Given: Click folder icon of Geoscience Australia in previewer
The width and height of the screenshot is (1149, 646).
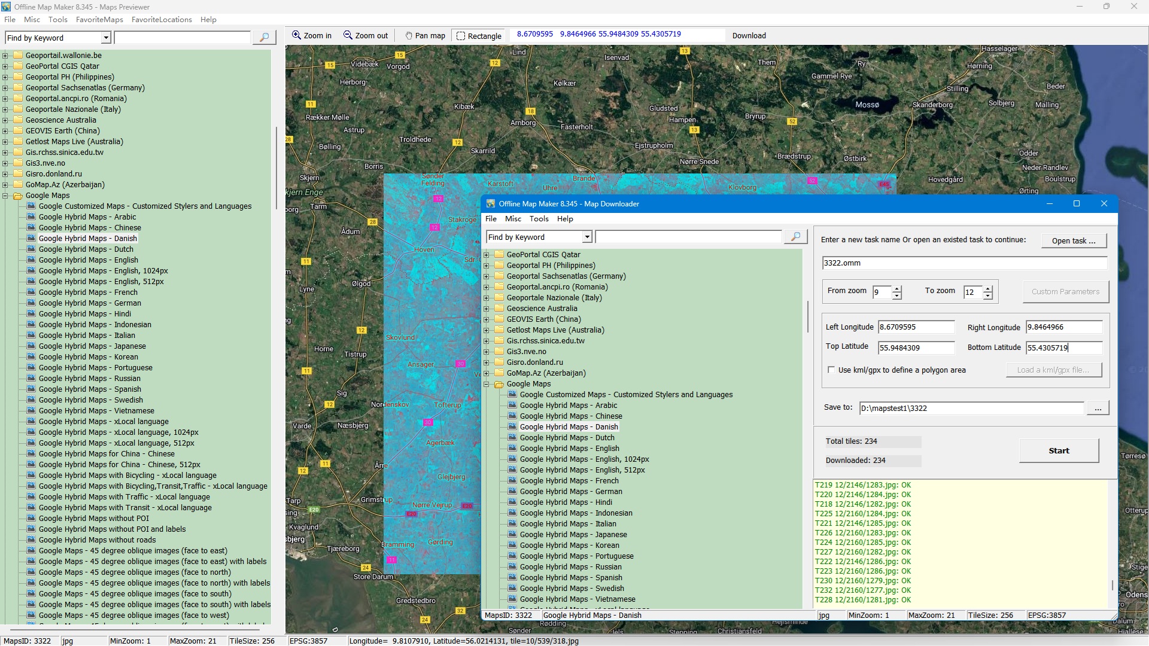Looking at the screenshot, I should click(x=18, y=120).
